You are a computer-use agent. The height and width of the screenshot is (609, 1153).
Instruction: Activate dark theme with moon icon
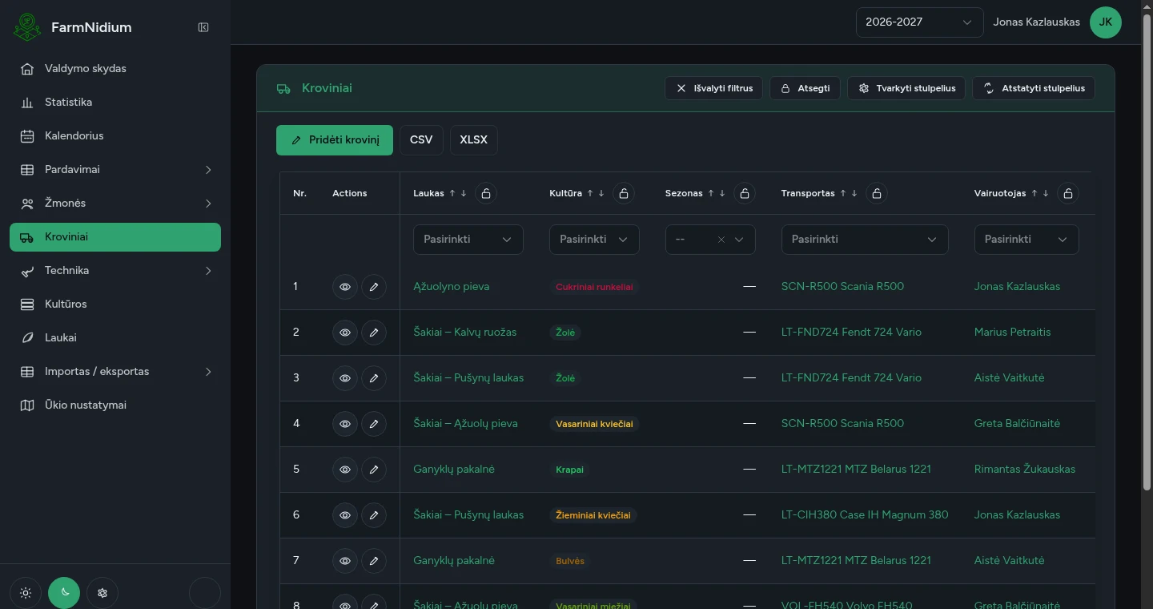[x=64, y=593]
